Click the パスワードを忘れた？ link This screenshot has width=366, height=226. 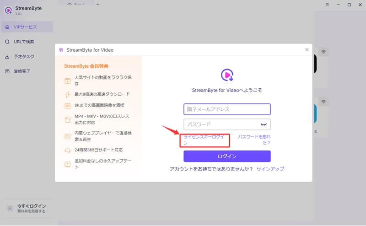coord(254,140)
